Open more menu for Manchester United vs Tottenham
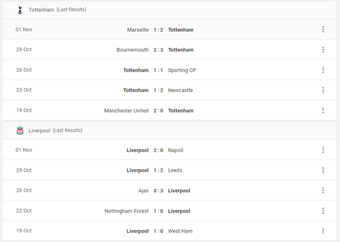Viewport: 340px width, 242px height. [x=323, y=111]
